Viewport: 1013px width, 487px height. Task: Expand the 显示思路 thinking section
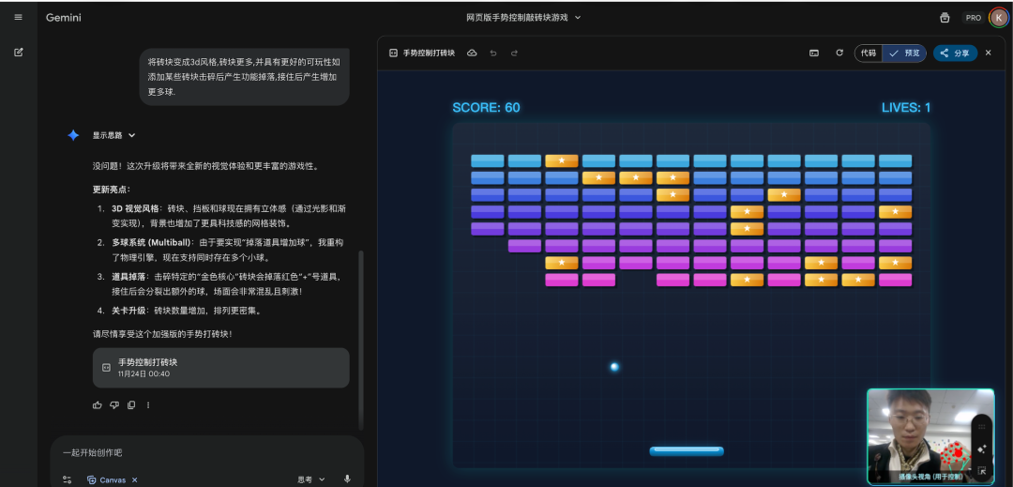click(113, 135)
